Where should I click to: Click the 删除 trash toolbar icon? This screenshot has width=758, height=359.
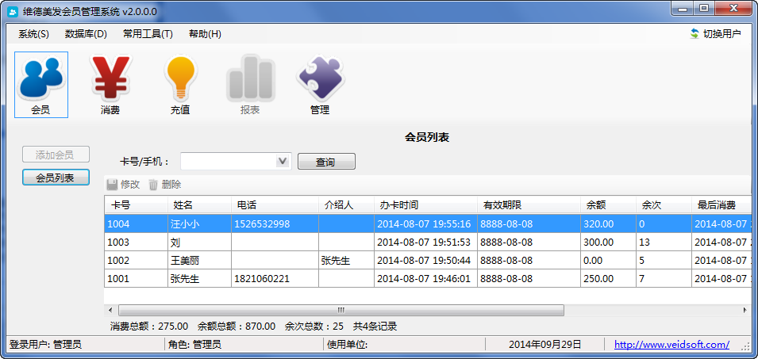[x=153, y=185]
